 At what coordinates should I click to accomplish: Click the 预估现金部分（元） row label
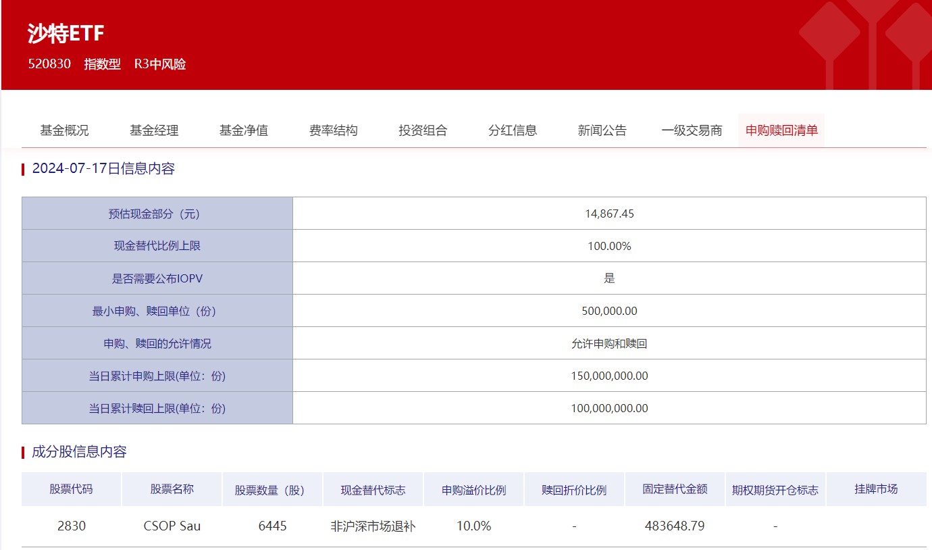point(157,214)
